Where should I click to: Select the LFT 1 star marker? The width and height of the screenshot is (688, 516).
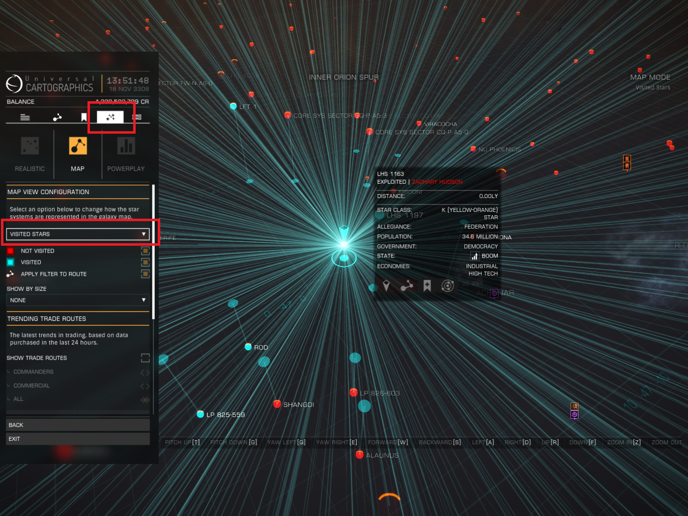pyautogui.click(x=233, y=106)
